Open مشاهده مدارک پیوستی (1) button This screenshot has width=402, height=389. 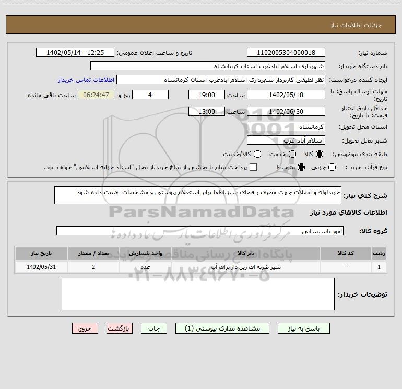(222, 328)
